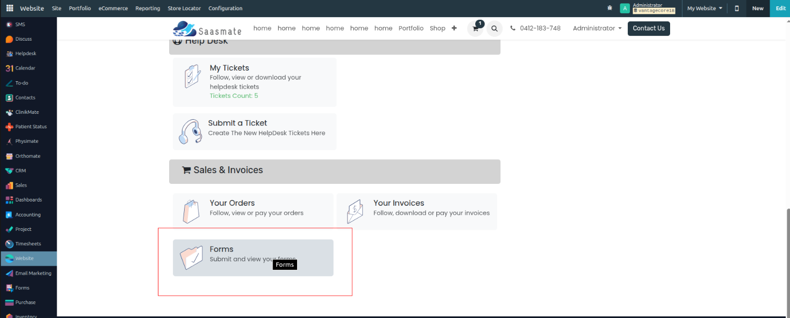Open Email Marketing in sidebar
Image resolution: width=790 pixels, height=318 pixels.
pos(33,273)
